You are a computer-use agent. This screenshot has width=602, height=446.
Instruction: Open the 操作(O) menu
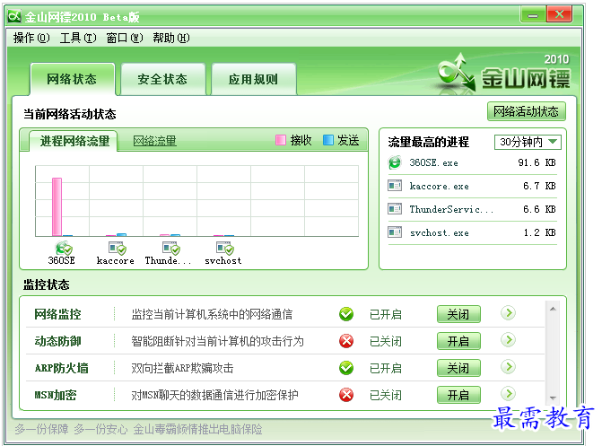[x=31, y=38]
